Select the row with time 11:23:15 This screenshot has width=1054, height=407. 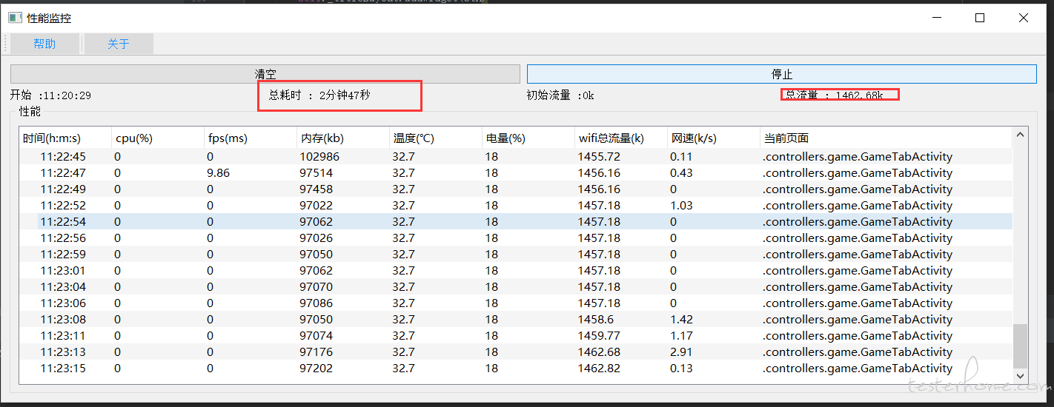click(x=516, y=368)
